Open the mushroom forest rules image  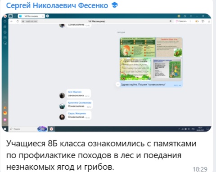138,47
